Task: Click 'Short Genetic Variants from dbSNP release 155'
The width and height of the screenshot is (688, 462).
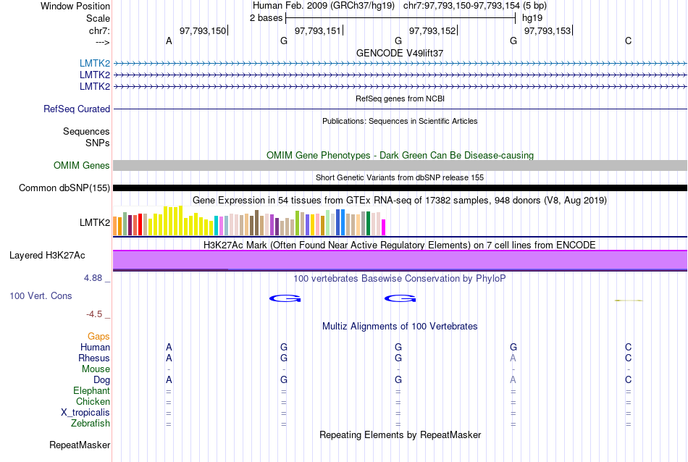Action: pyautogui.click(x=400, y=177)
